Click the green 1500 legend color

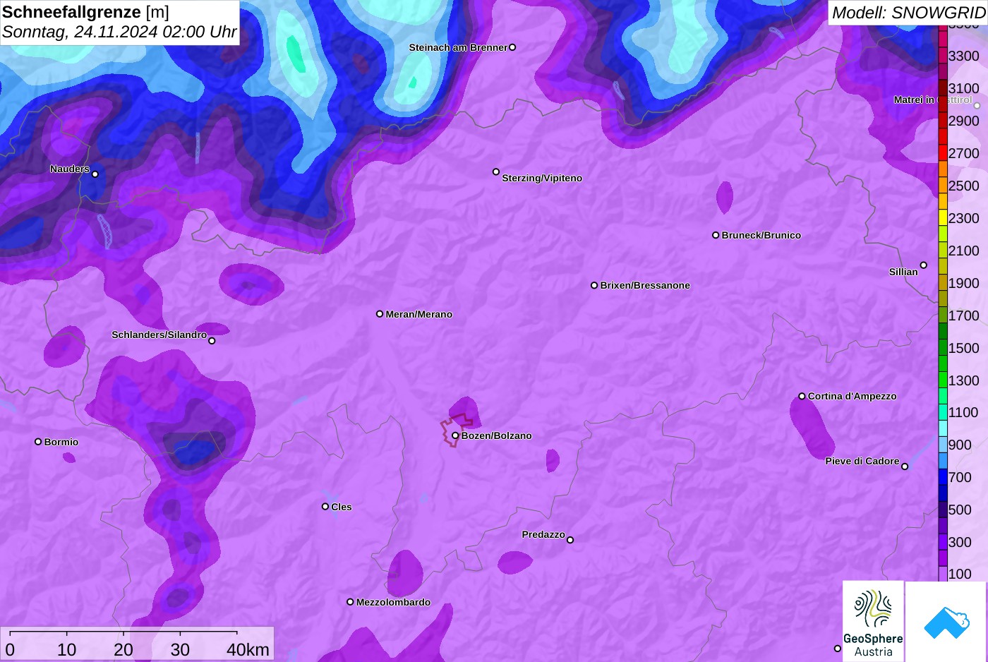coord(943,347)
